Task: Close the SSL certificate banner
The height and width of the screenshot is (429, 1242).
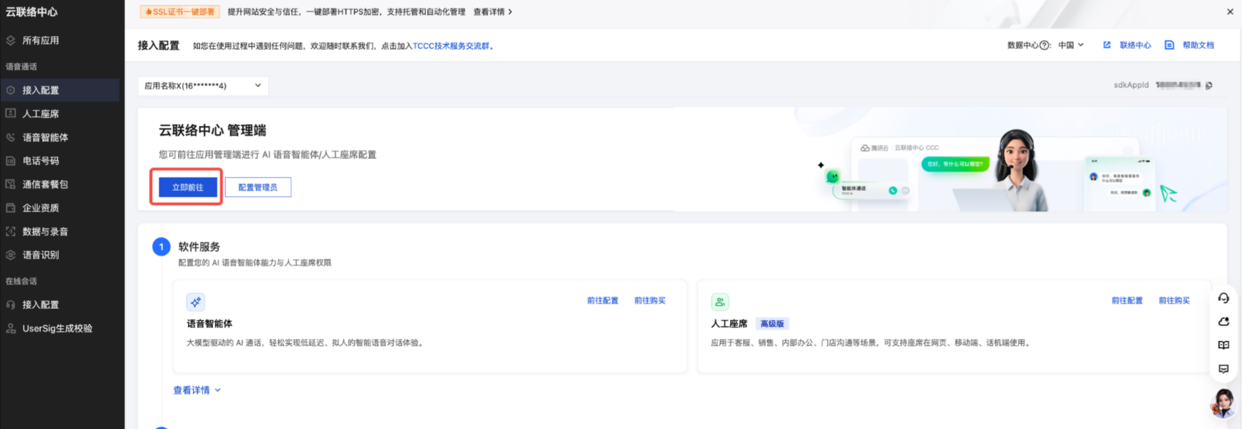Action: (1230, 11)
